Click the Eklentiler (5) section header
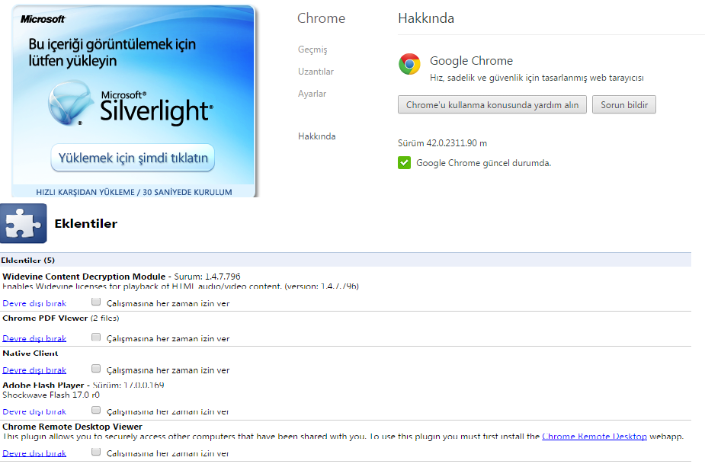Screen dimensions: 705x467 (345, 260)
